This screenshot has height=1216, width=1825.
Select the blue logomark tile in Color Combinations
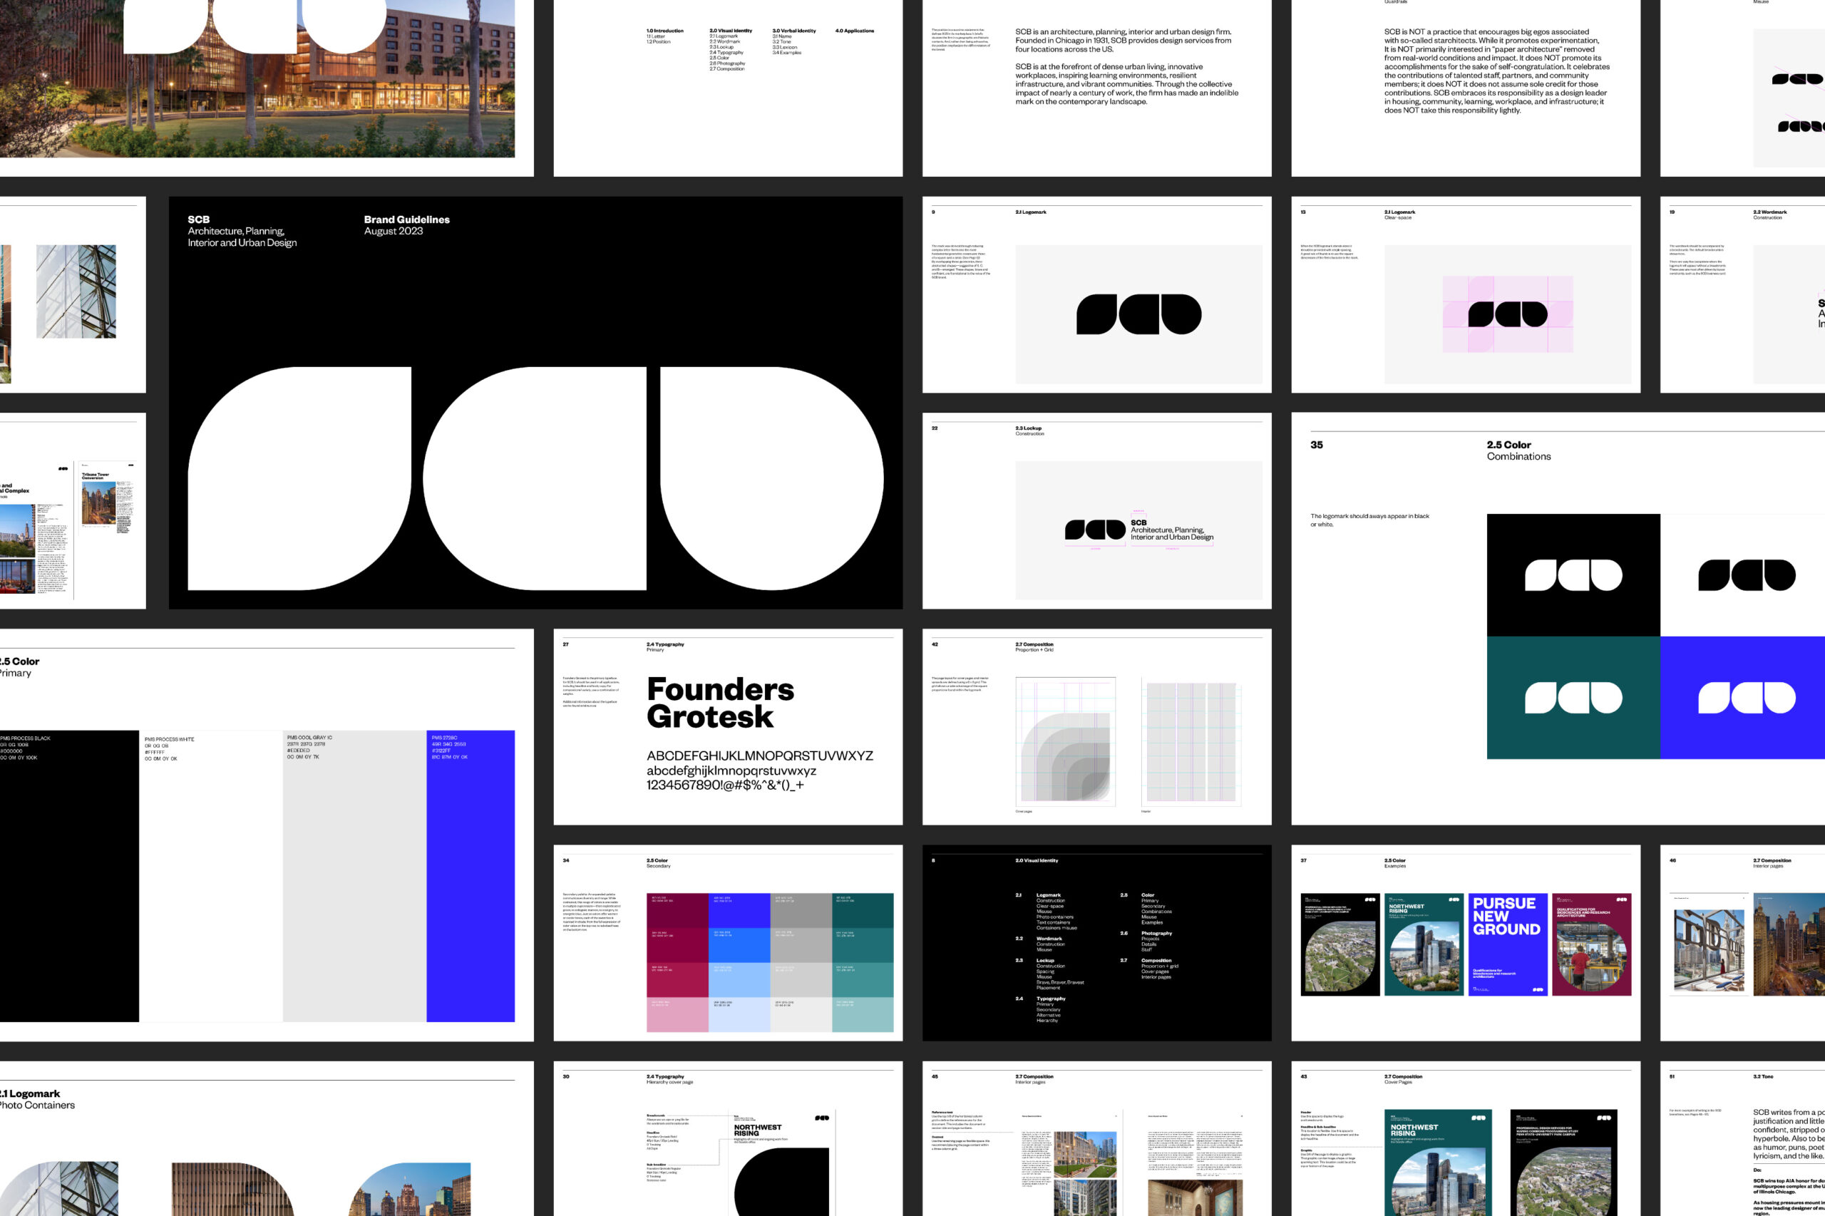click(1742, 697)
